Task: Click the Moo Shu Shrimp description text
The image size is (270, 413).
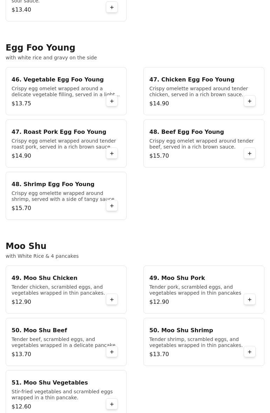Action: tap(196, 342)
